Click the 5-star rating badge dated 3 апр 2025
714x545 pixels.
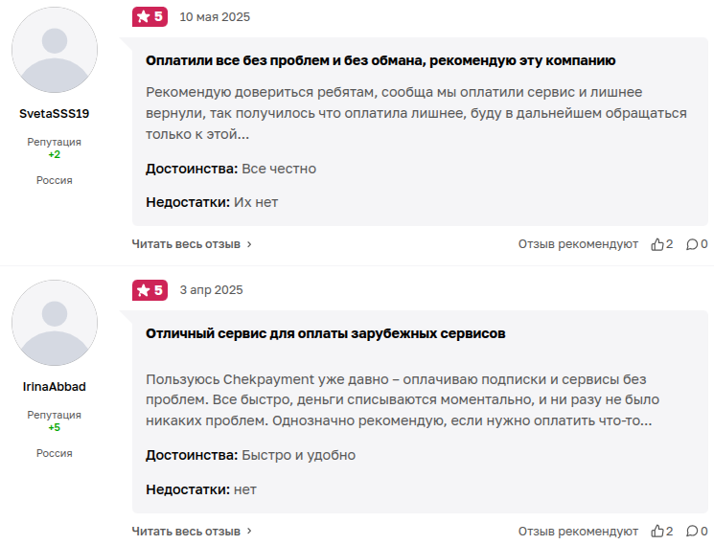tap(150, 289)
